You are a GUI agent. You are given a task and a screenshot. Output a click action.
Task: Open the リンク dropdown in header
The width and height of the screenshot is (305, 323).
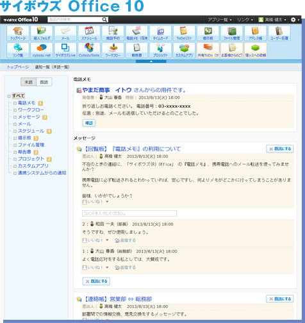click(245, 20)
